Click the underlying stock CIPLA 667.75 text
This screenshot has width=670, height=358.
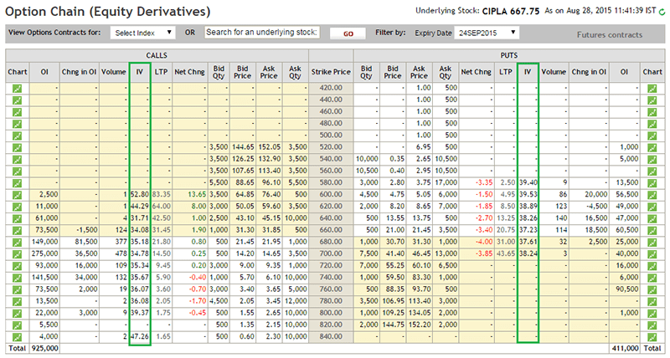pyautogui.click(x=511, y=12)
